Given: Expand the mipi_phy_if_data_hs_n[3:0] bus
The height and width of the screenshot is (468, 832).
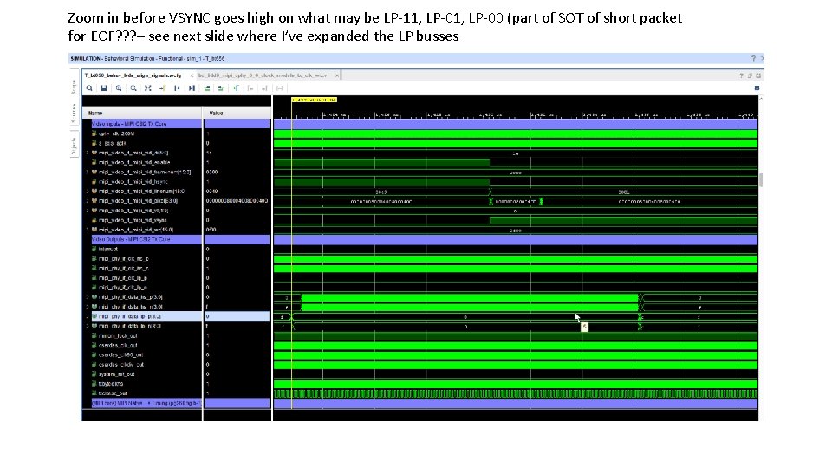Looking at the screenshot, I should point(88,307).
